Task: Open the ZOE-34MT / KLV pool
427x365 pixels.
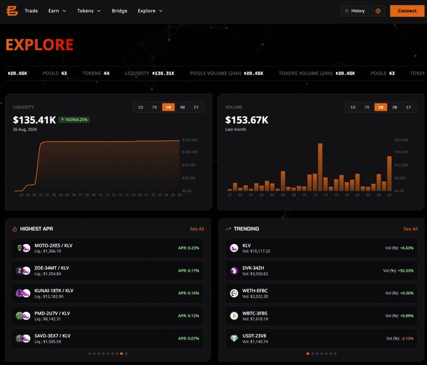Action: tap(107, 271)
